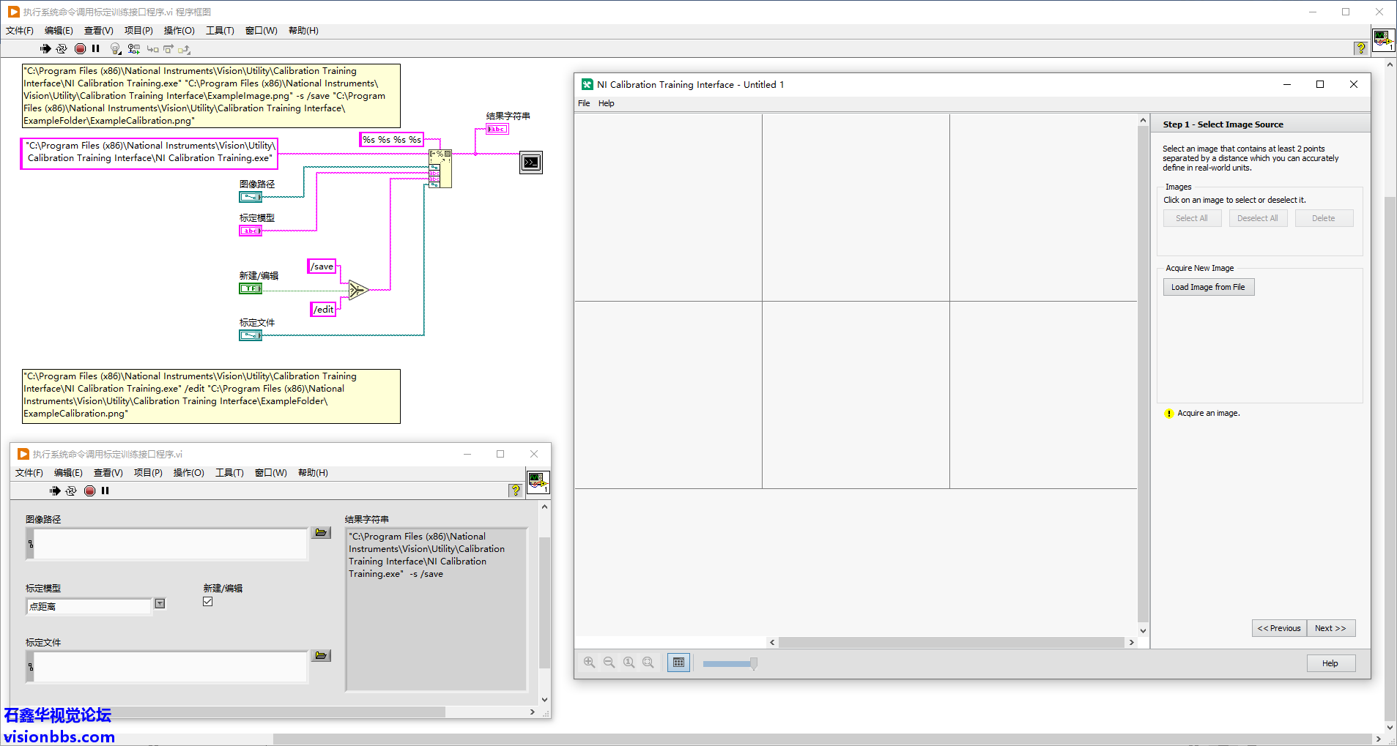The height and width of the screenshot is (746, 1397).
Task: Click the Run arrow in the block diagram toolbar
Action: coord(45,49)
